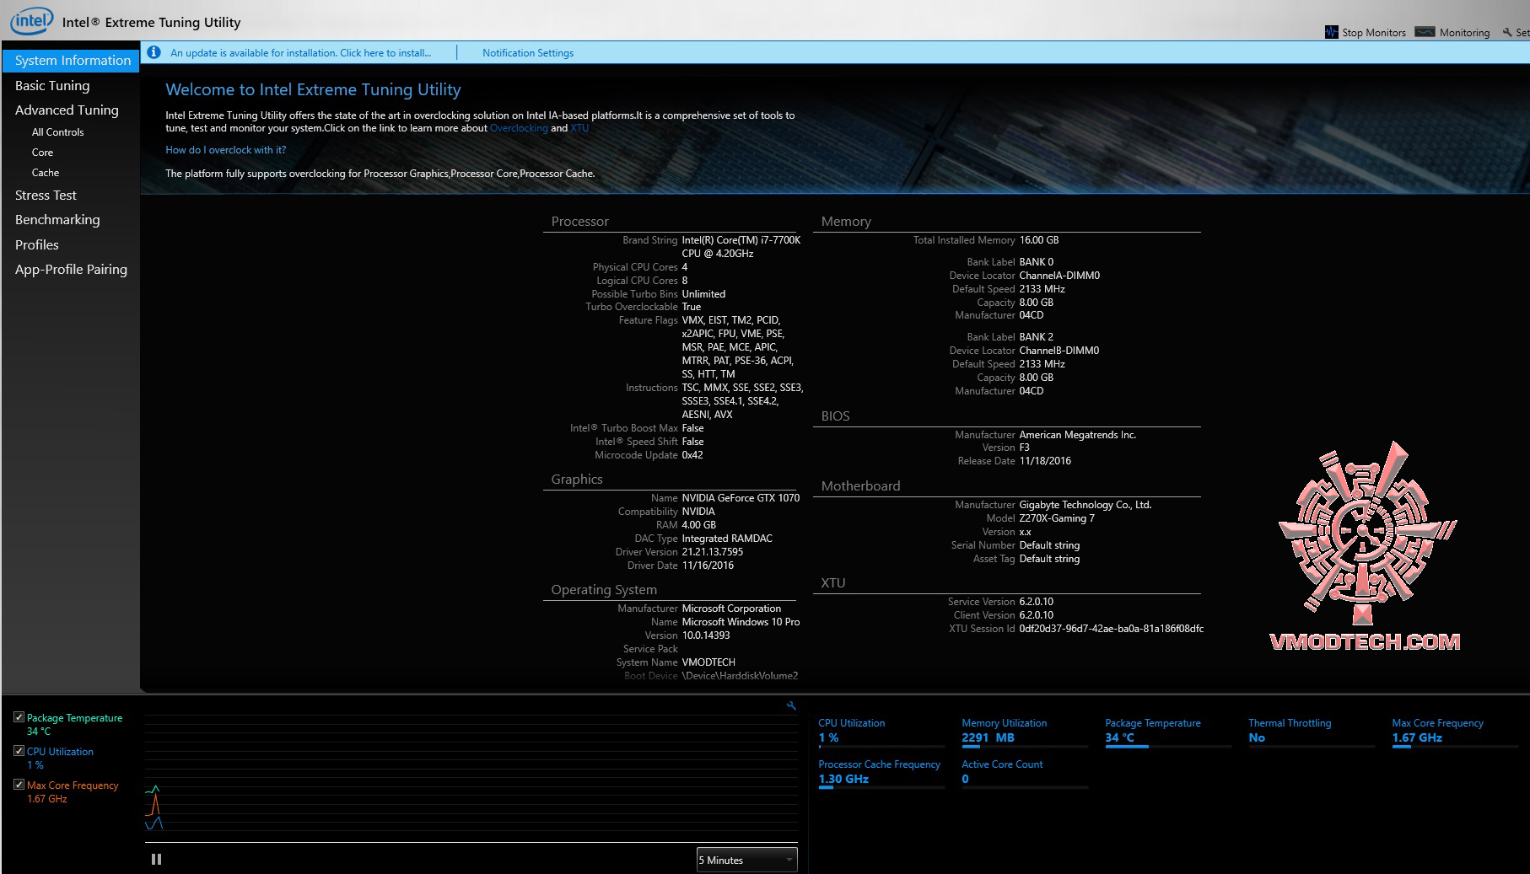This screenshot has height=874, width=1530.
Task: Click Max Core Frequency 1.67 GHz tile
Action: 1455,732
